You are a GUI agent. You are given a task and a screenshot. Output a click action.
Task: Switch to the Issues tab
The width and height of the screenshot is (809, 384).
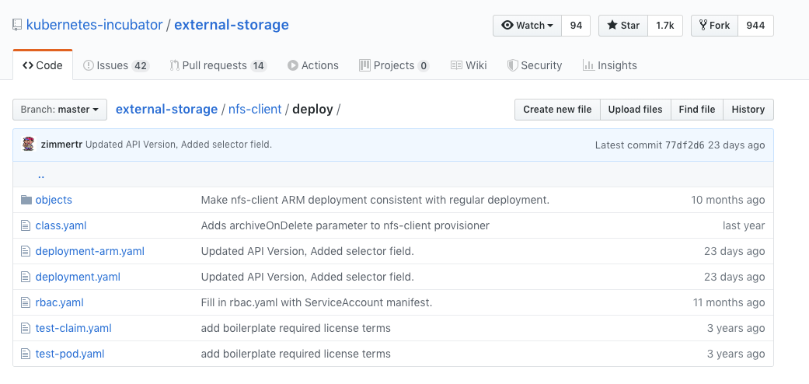click(x=116, y=65)
